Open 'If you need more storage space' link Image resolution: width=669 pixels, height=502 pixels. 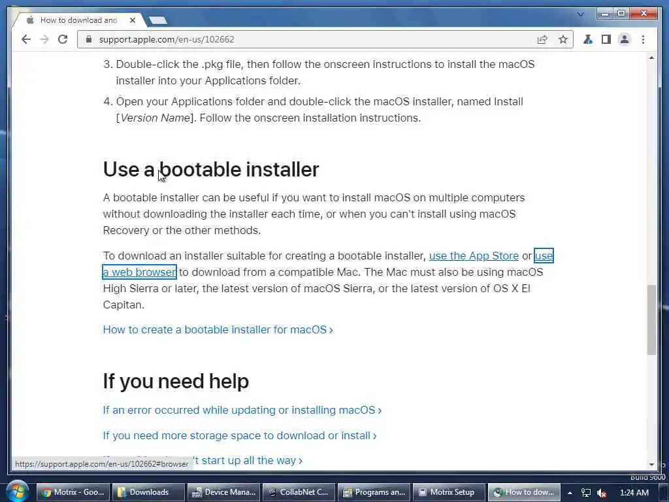pyautogui.click(x=240, y=435)
